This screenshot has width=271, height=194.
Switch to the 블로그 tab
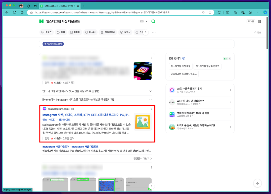[x=47, y=32]
